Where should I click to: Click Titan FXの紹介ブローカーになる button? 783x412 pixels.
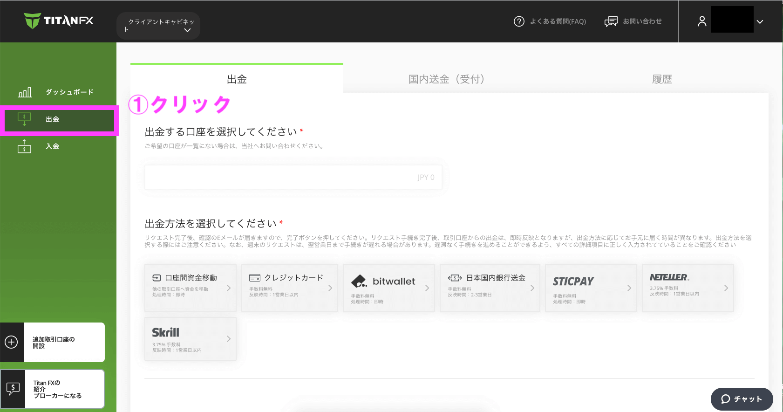[52, 389]
